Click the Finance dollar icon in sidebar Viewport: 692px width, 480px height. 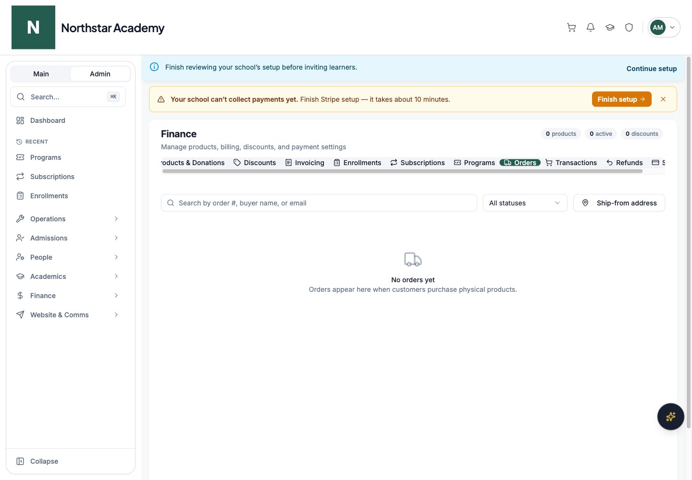20,296
